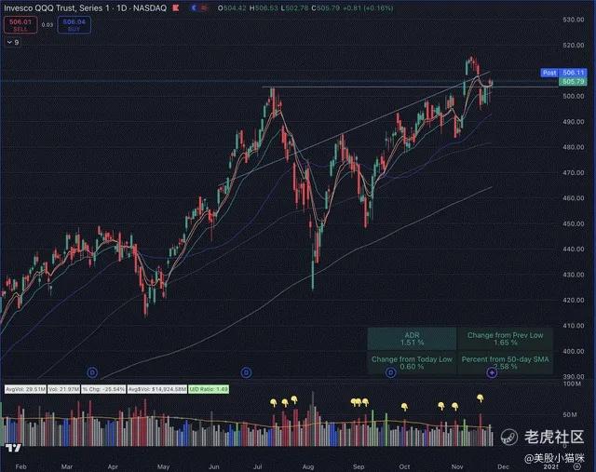Click the % Chg: -25.54% stat box
This screenshot has height=472, width=596.
point(103,389)
